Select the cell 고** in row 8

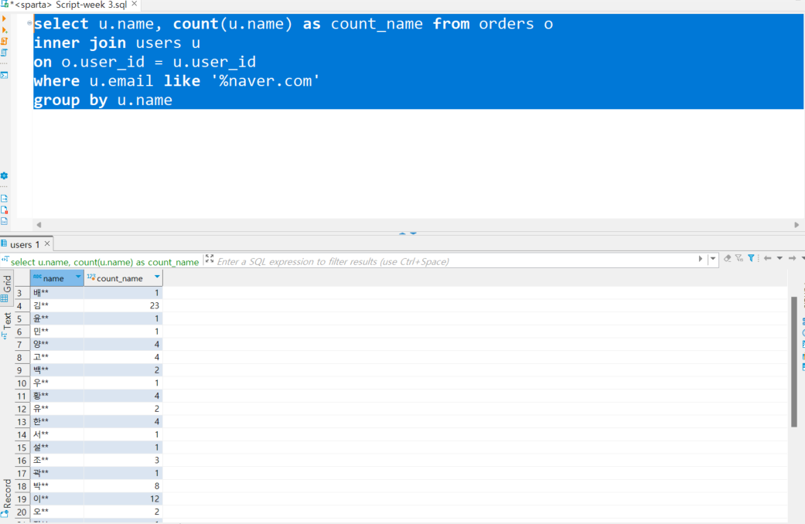tap(57, 357)
